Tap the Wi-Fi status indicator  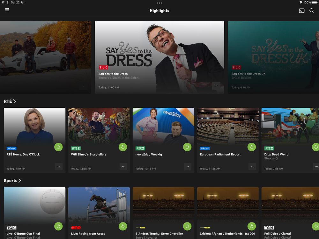point(301,3)
